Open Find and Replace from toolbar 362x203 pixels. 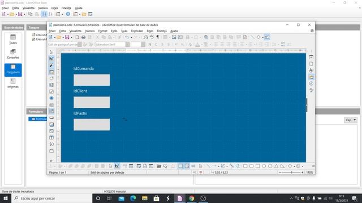145,37
